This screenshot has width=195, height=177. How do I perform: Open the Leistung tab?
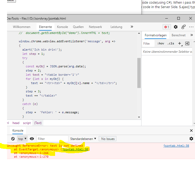pos(116,27)
